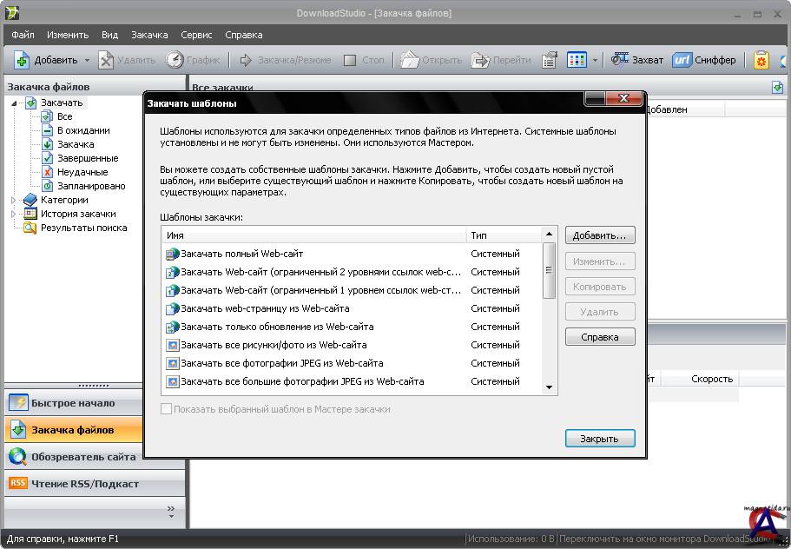Click Добавить... button in templates dialog
The width and height of the screenshot is (791, 549).
[x=599, y=235]
